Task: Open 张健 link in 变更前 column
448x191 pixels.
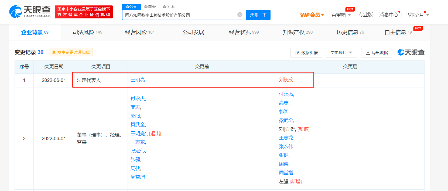Action: coord(135,160)
